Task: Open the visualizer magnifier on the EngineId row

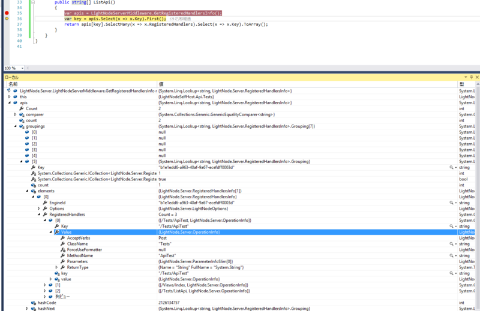Action: (x=451, y=203)
